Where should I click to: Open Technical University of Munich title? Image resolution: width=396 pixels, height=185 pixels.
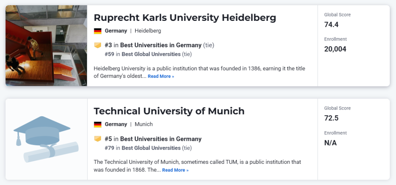point(169,111)
